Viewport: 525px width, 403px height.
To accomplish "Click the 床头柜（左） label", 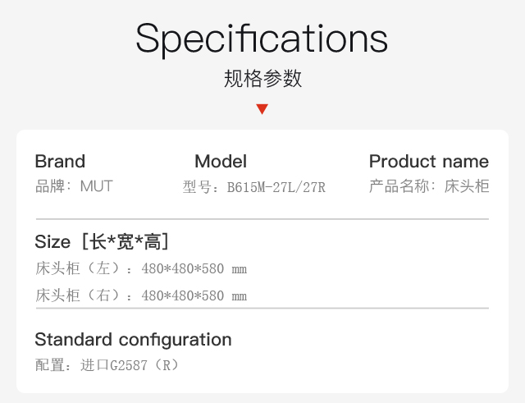I will (x=77, y=268).
